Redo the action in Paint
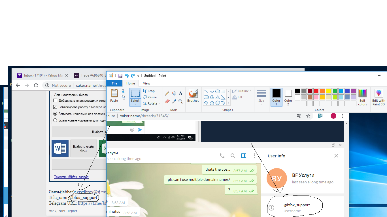Screen dimensions: 387x217 [133, 76]
